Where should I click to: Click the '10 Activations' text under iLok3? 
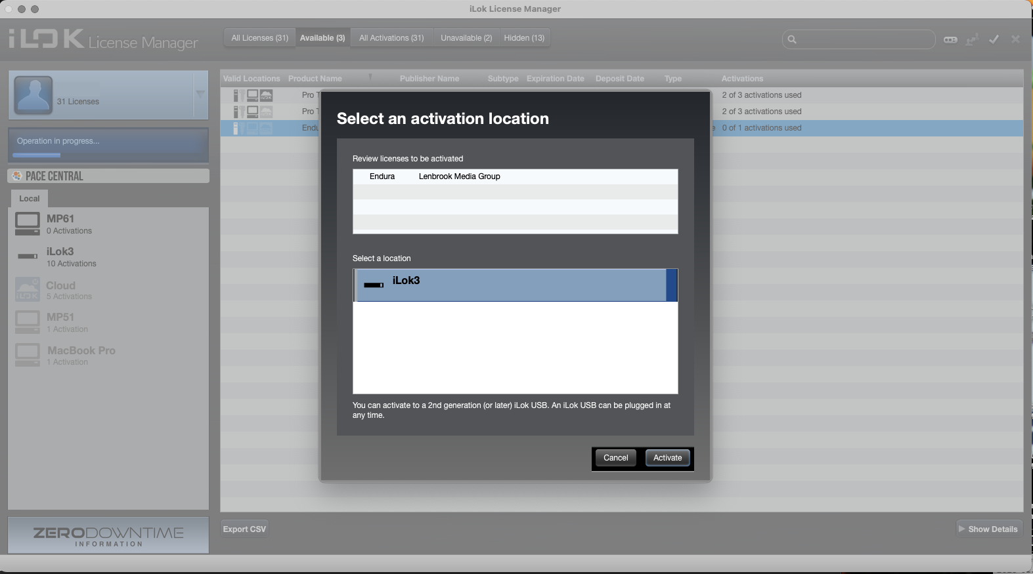coord(71,264)
